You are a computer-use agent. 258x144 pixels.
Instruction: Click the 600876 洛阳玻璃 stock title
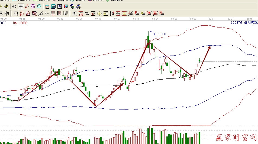243,23
